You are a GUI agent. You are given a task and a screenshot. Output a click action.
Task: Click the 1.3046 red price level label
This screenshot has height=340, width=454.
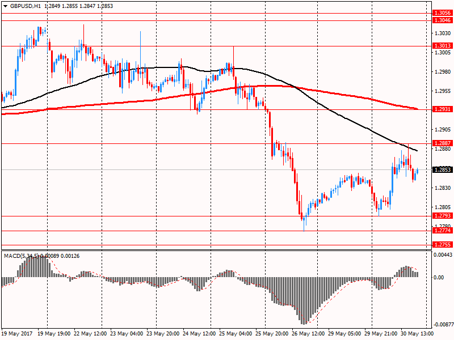(x=443, y=20)
